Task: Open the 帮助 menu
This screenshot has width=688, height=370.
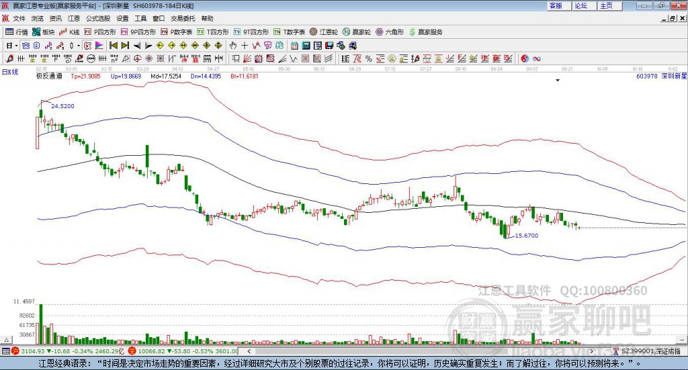Action: pyautogui.click(x=207, y=18)
